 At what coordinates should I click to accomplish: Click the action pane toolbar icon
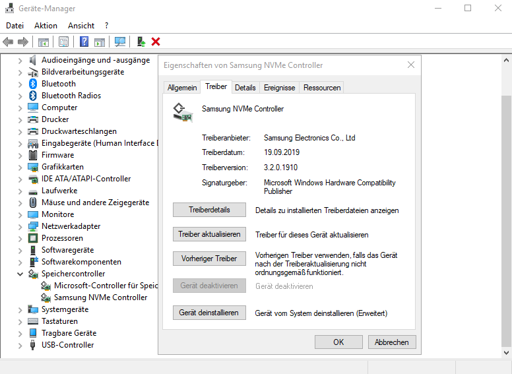click(x=100, y=42)
